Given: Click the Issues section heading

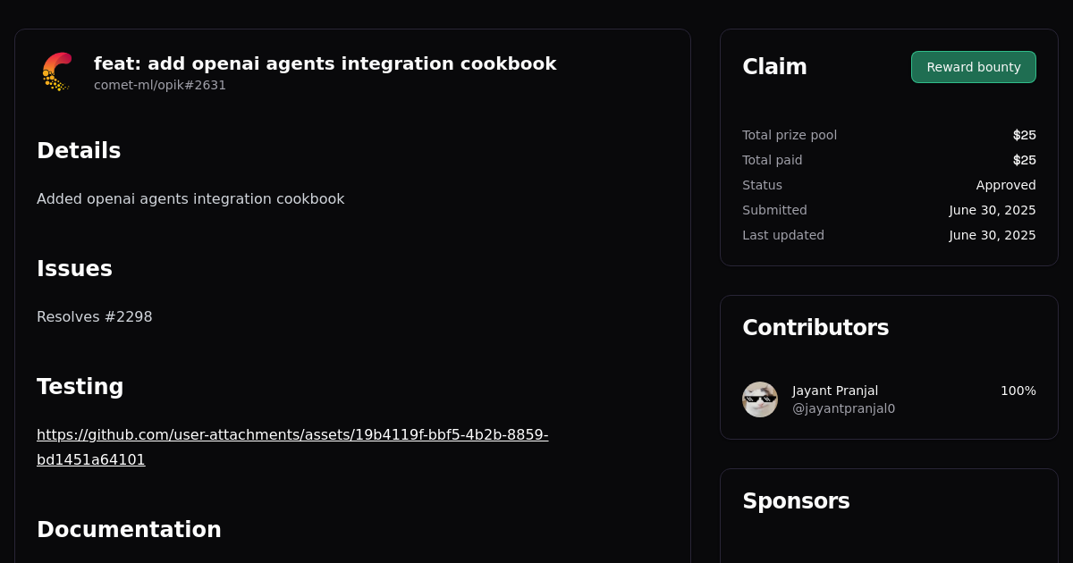Looking at the screenshot, I should coord(74,269).
